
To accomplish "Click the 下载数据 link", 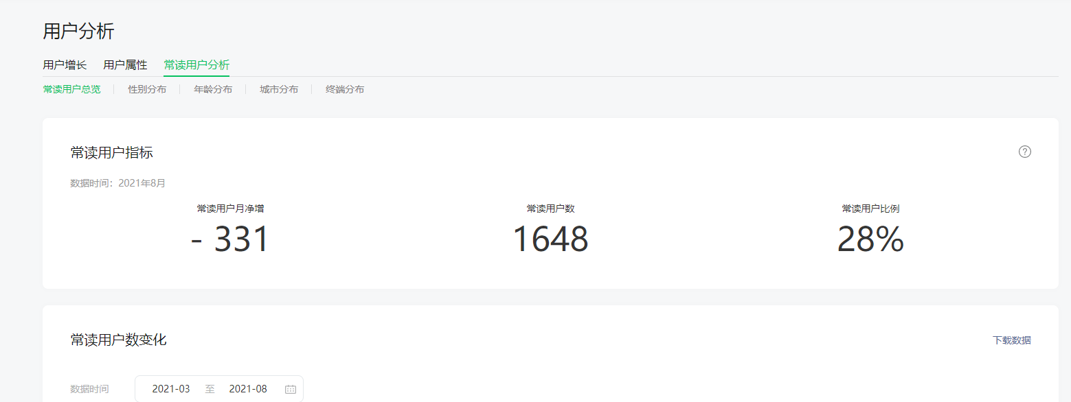I will (1011, 340).
